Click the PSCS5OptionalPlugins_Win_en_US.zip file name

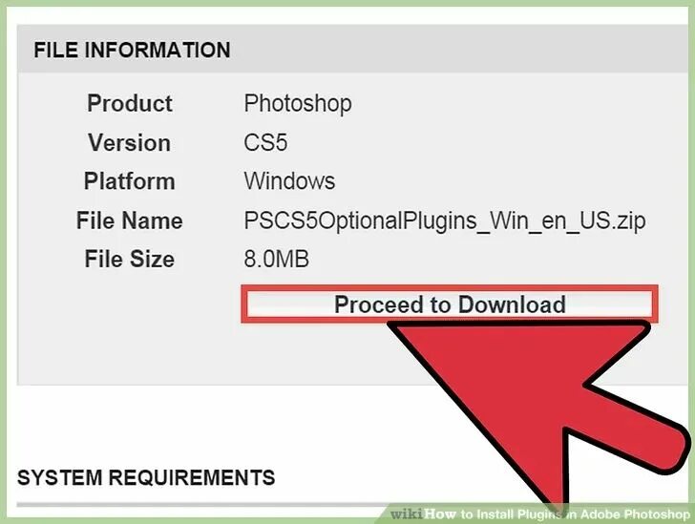pos(445,221)
